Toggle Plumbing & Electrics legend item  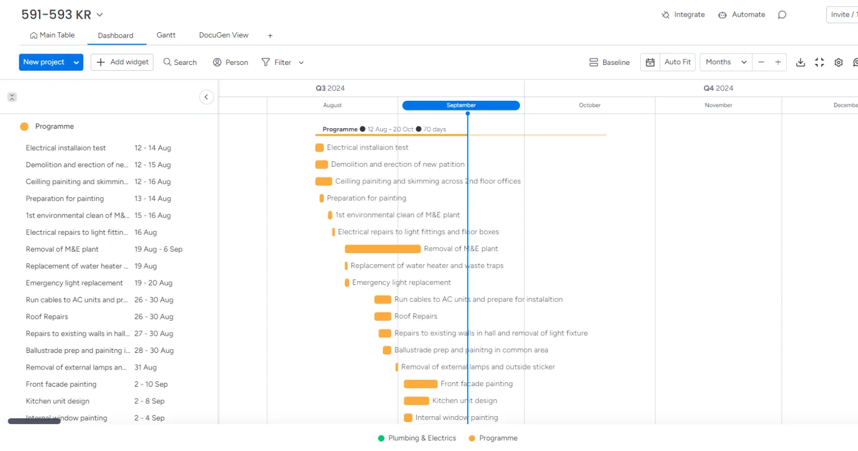tap(417, 438)
